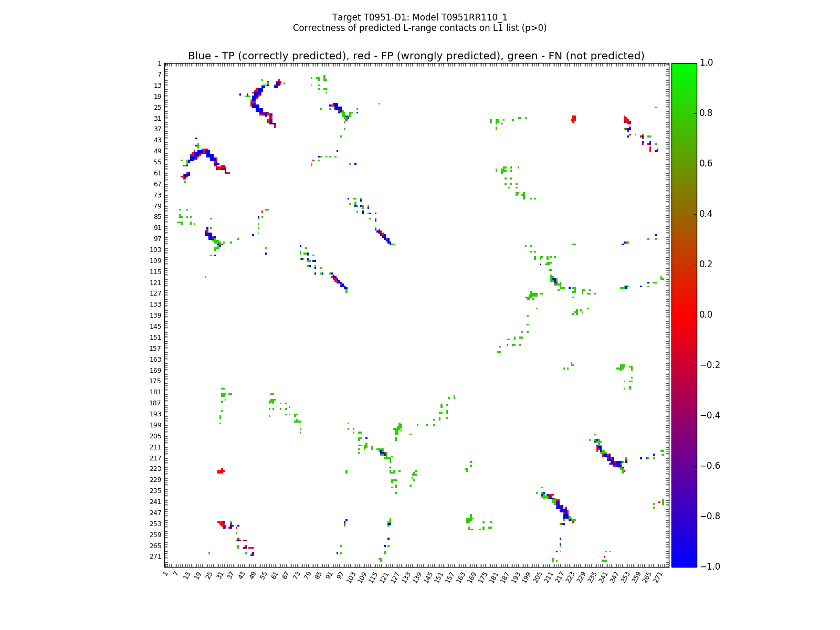
Task: Click the 0.4 colorbar tick label
Action: tap(707, 214)
